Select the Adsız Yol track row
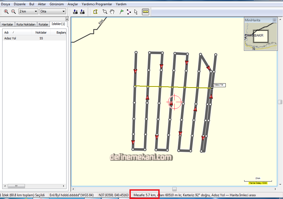Viewport: 283px width, 199px height. coord(10,38)
